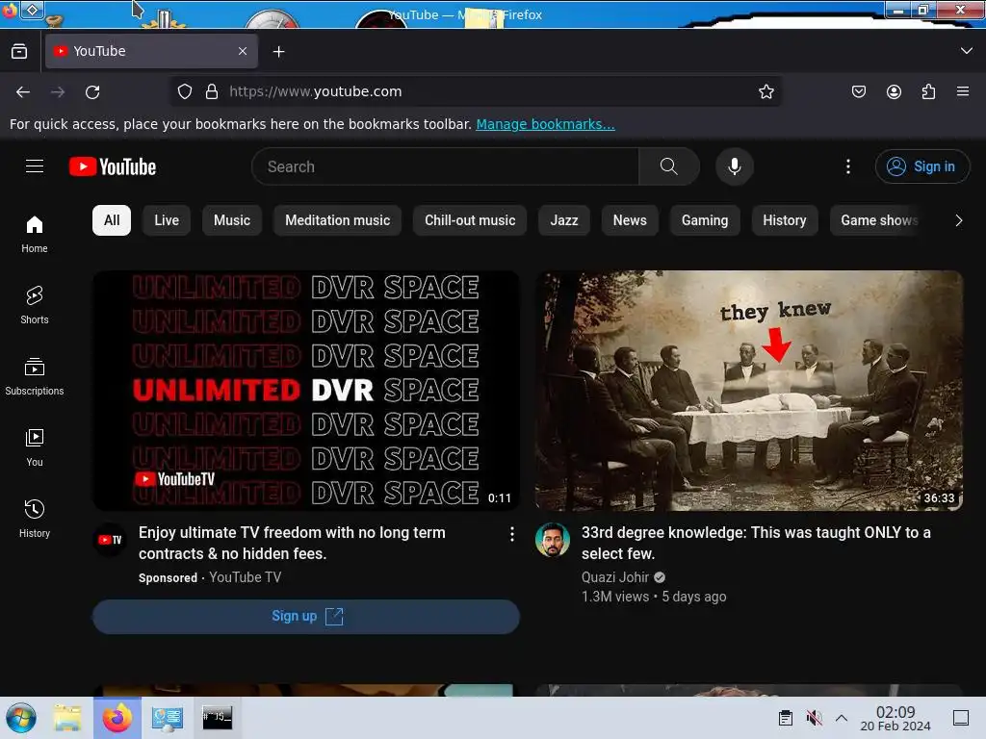Viewport: 986px width, 739px height.
Task: Click into the YouTube Search field
Action: click(445, 166)
